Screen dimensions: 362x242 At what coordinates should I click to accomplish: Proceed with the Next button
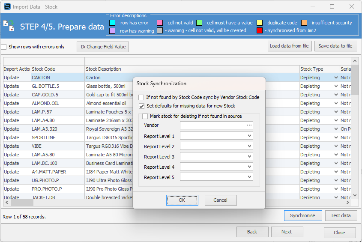point(287,232)
